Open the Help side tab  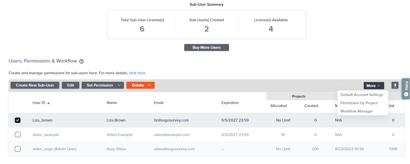click(x=406, y=89)
